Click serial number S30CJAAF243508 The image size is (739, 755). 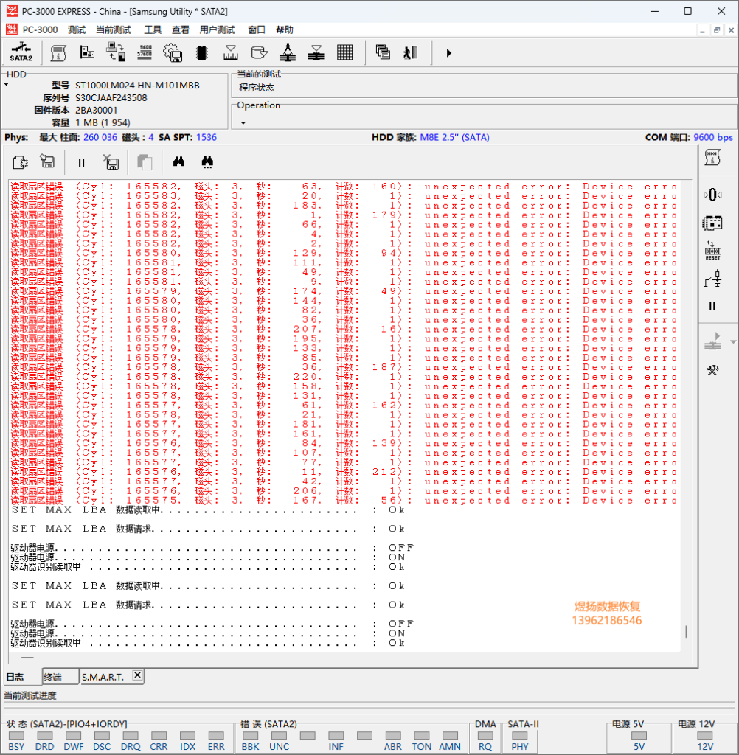tap(111, 98)
